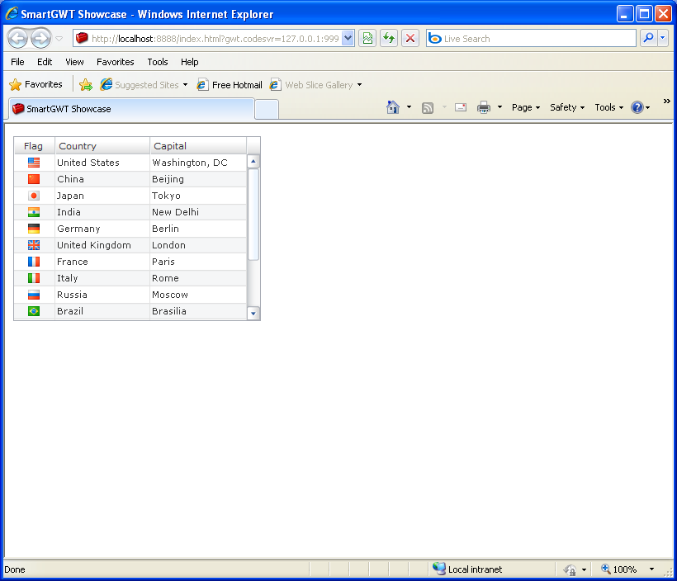The width and height of the screenshot is (677, 581).
Task: Open the recent pages dropdown arrow
Action: click(59, 39)
